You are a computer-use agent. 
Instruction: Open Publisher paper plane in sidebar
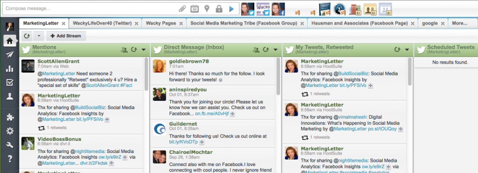10,54
